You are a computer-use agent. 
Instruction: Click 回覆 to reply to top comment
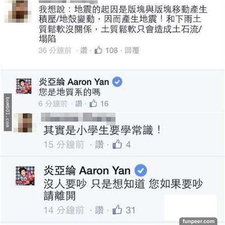pos(132,50)
